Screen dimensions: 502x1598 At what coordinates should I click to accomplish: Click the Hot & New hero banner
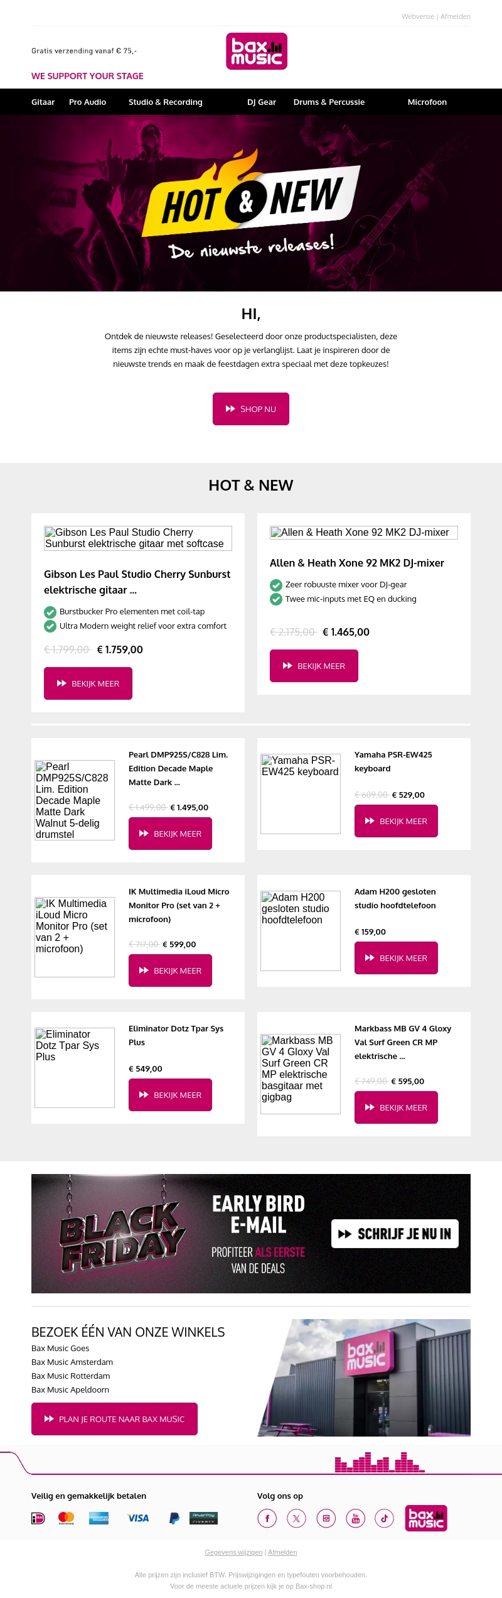point(251,203)
